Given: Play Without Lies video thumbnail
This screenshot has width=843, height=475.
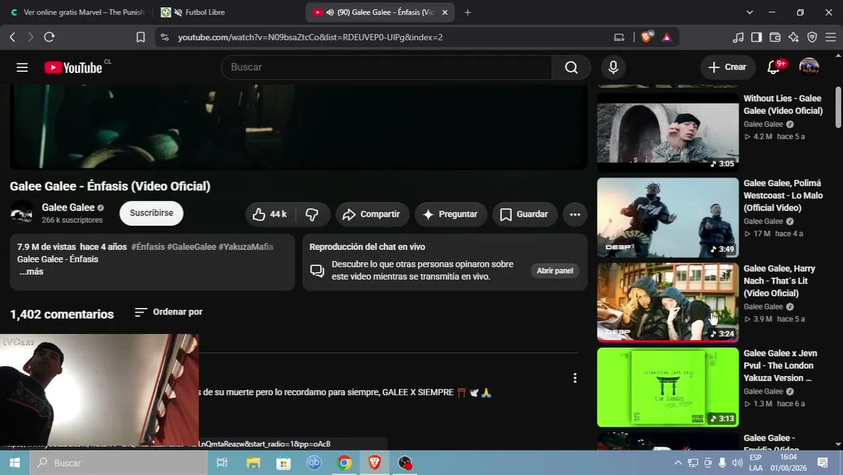Looking at the screenshot, I should click(x=668, y=133).
